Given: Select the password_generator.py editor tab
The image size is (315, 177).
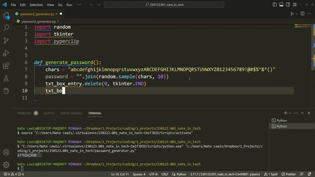Looking at the screenshot, I should [x=38, y=14].
